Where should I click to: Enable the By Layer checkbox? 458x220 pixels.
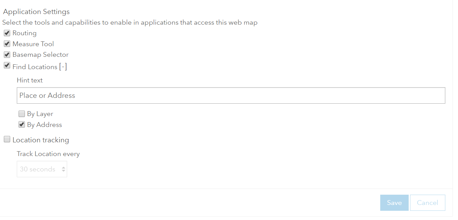coord(22,114)
